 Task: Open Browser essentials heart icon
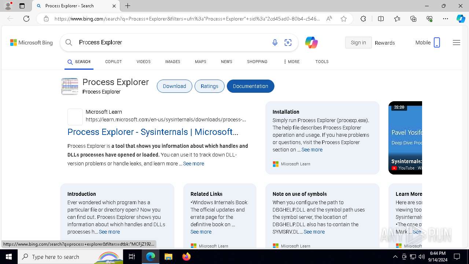point(429,19)
